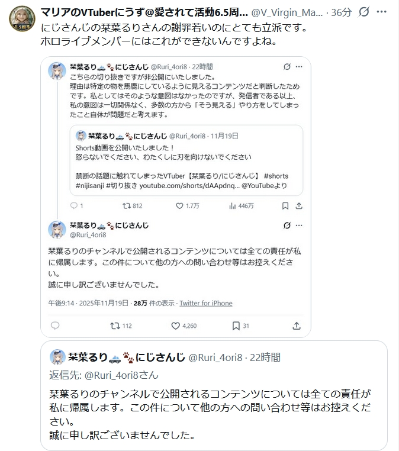Click the reply icon showing 1 reply
The height and width of the screenshot is (451, 399).
coord(73,206)
